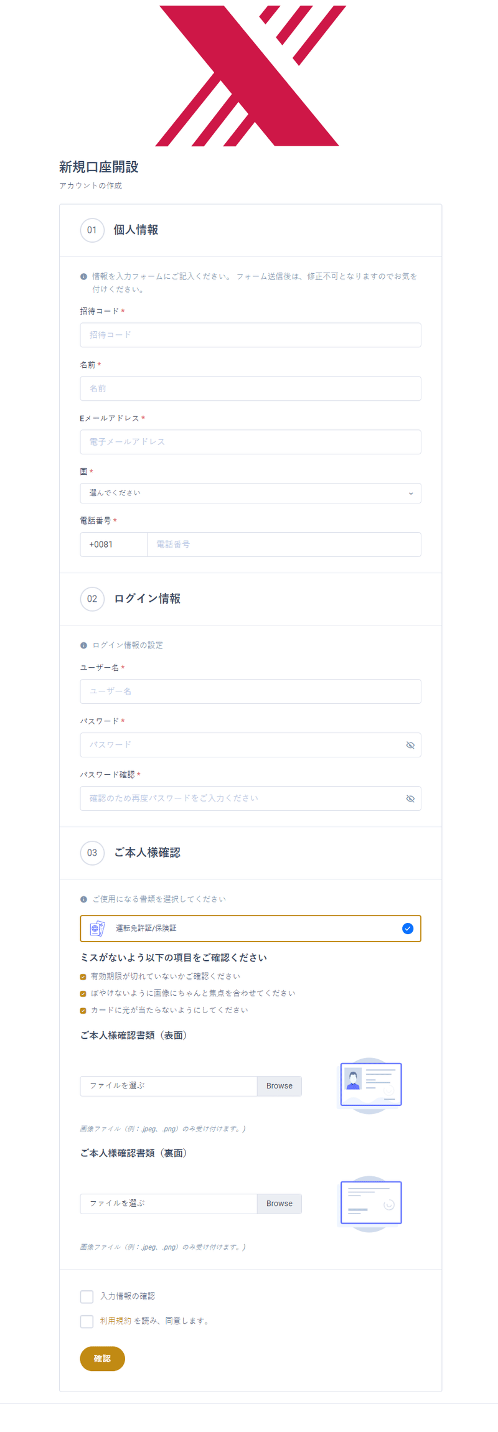Viewport: 498px width, 1432px height.
Task: Toggle visibility of the パスワード field
Action: (x=410, y=744)
